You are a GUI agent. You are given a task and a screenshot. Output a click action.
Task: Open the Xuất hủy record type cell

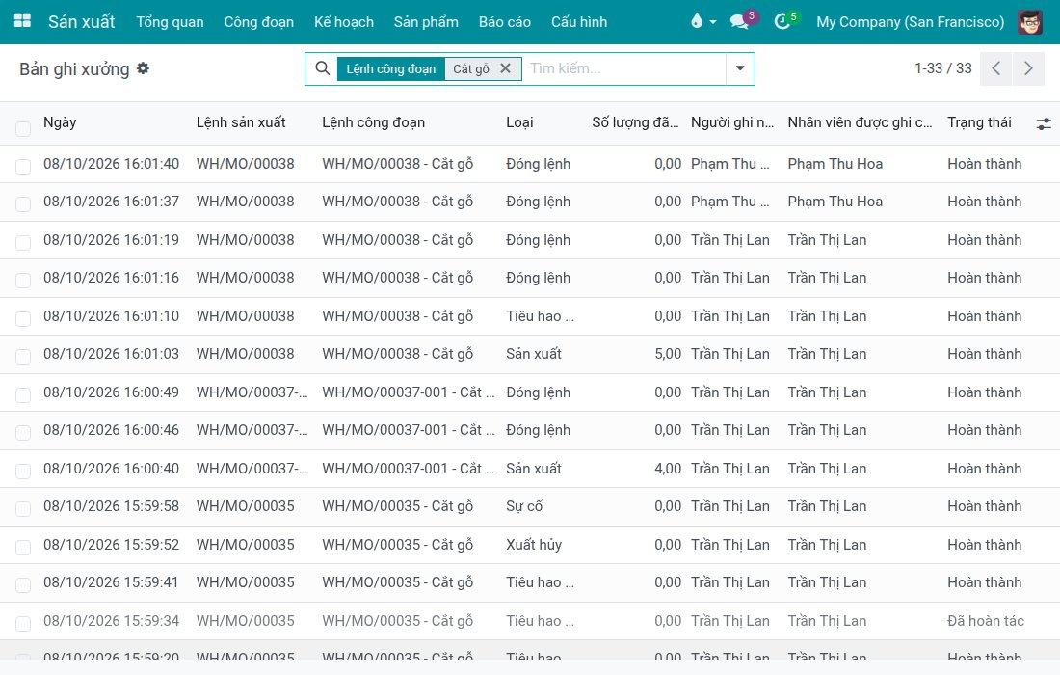tap(534, 545)
